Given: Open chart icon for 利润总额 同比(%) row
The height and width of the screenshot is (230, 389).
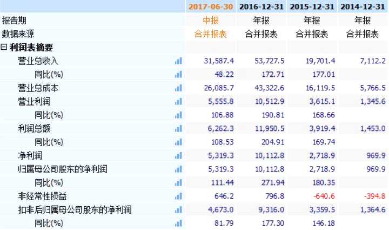Looking at the screenshot, I should click(x=178, y=142).
